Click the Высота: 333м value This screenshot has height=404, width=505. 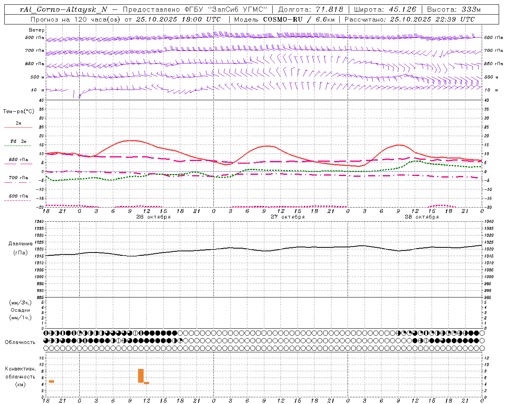tap(454, 9)
